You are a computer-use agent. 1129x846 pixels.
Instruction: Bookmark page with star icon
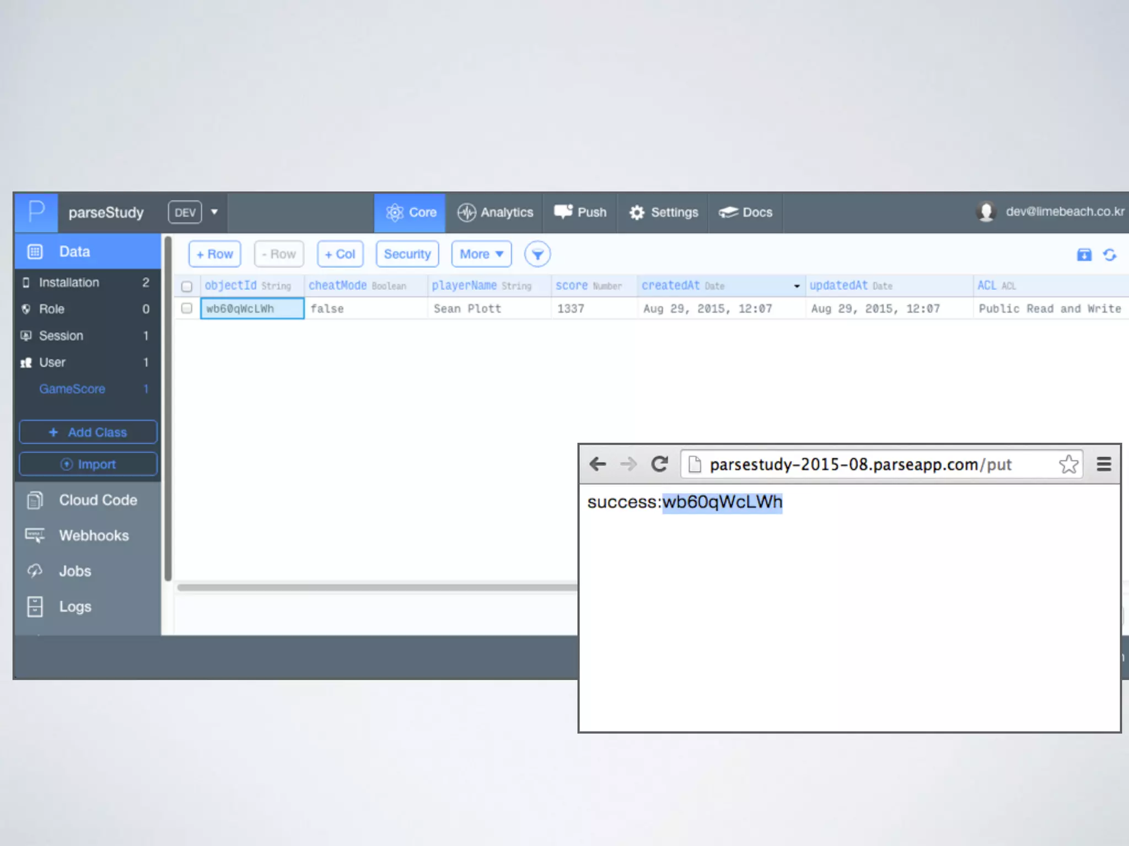pos(1068,464)
